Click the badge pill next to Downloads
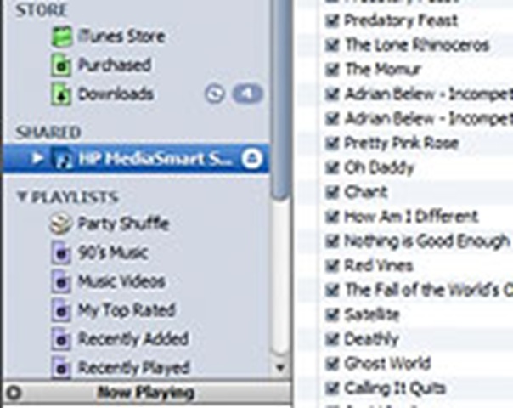This screenshot has height=408, width=513. tap(247, 93)
